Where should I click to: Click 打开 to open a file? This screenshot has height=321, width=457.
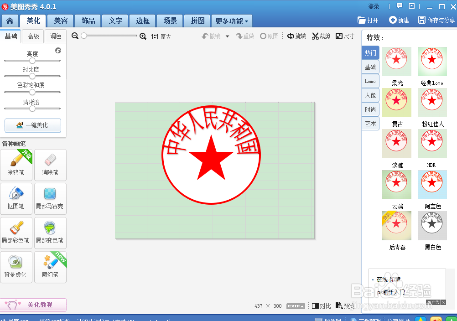(368, 20)
